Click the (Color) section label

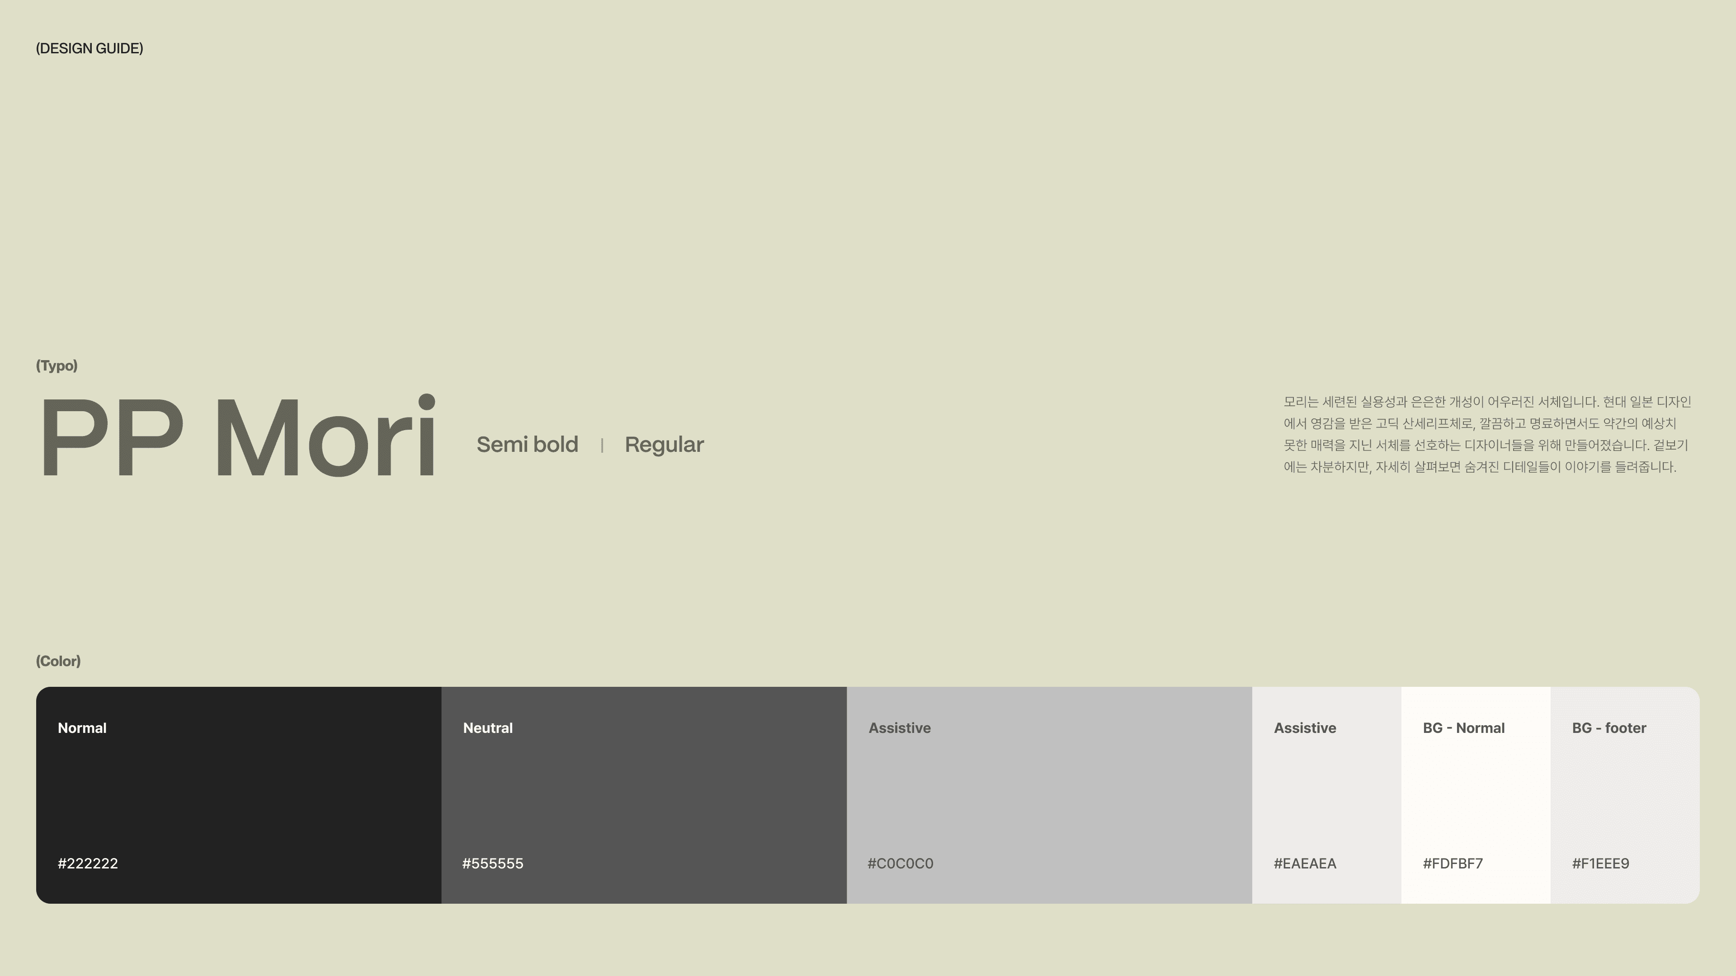click(x=58, y=661)
